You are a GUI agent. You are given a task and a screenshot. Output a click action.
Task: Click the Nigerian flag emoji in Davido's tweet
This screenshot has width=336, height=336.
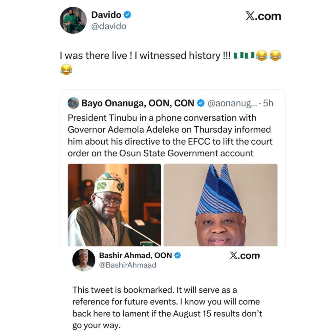(x=244, y=55)
